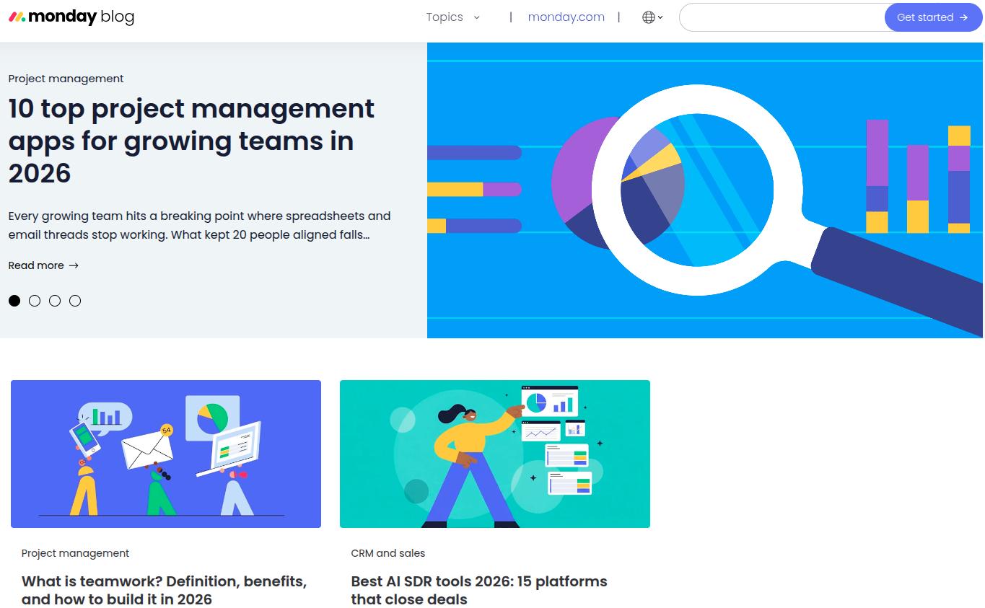Select the fourth carousel slide dot
Image resolution: width=985 pixels, height=608 pixels.
point(75,301)
